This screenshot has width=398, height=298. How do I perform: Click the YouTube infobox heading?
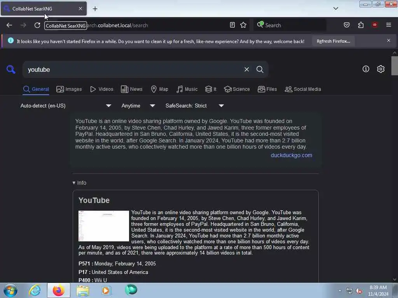pos(94,200)
